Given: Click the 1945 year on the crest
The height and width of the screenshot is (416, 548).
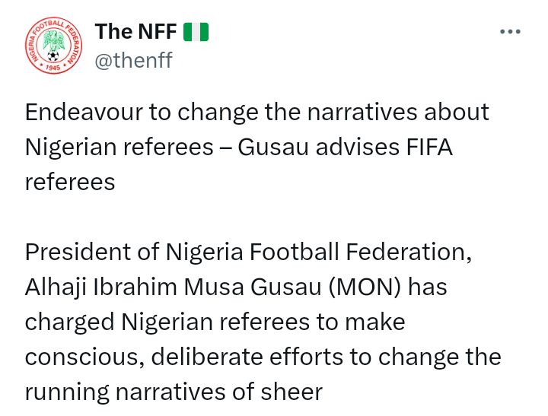Looking at the screenshot, I should coord(53,68).
